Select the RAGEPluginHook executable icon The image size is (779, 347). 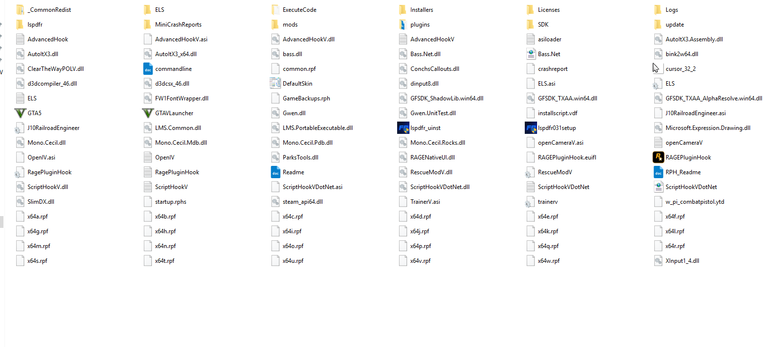click(x=658, y=158)
